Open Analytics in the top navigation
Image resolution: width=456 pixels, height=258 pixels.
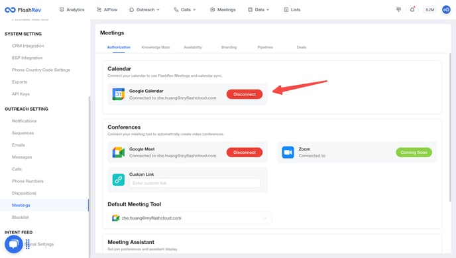point(72,9)
